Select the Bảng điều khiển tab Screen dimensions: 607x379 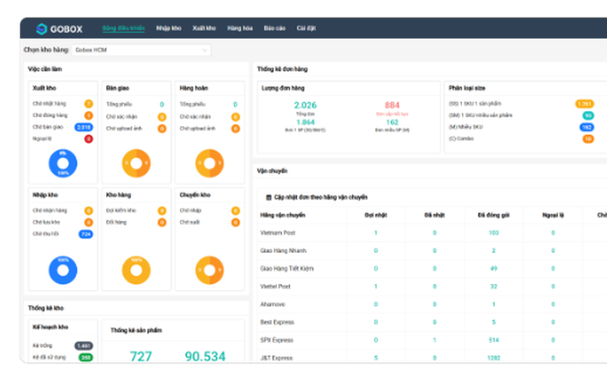(123, 28)
